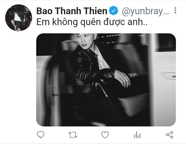Open the @yunbray handle link
The image size is (186, 144).
pos(145,11)
